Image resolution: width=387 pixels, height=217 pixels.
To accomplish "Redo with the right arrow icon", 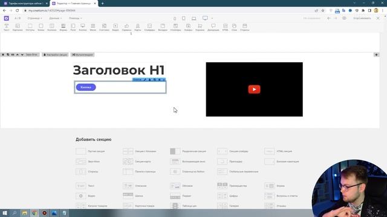I will point(335,18).
